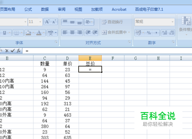Click 合并后居中 merge and center
This screenshot has height=139, width=192.
[x=114, y=33]
